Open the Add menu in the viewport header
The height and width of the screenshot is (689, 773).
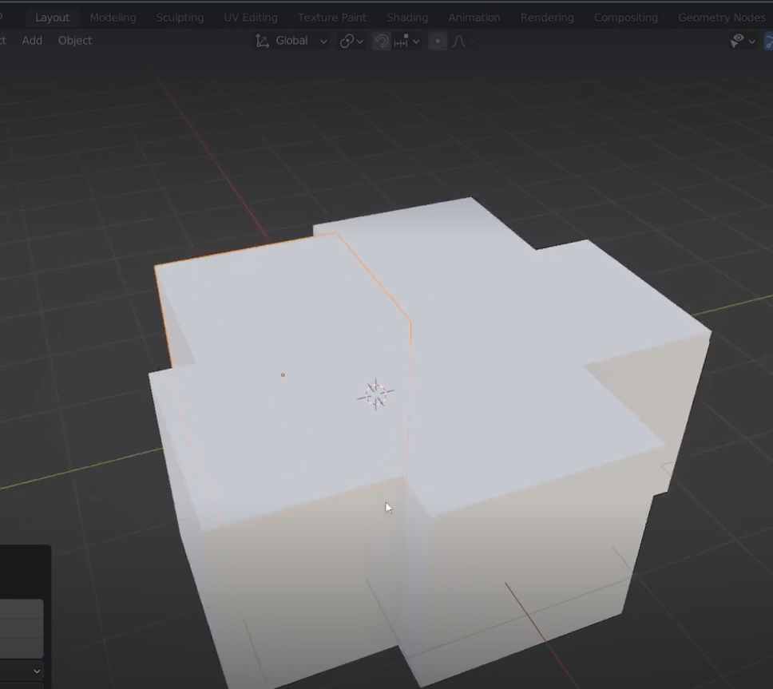pos(32,41)
